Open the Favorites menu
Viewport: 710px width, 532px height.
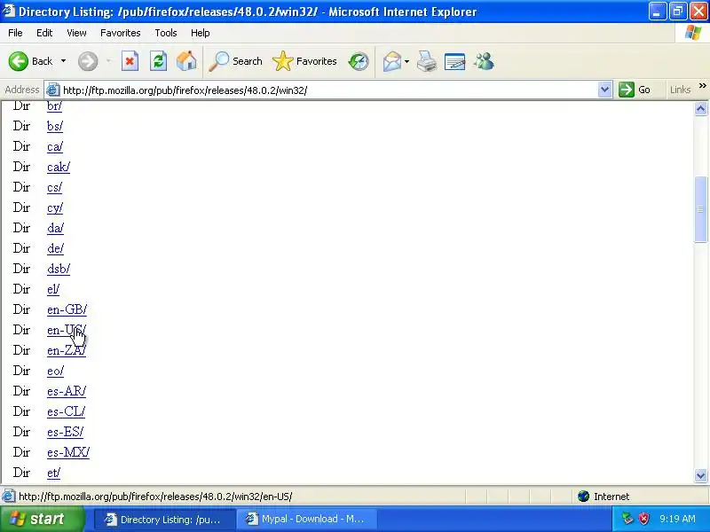pos(121,33)
